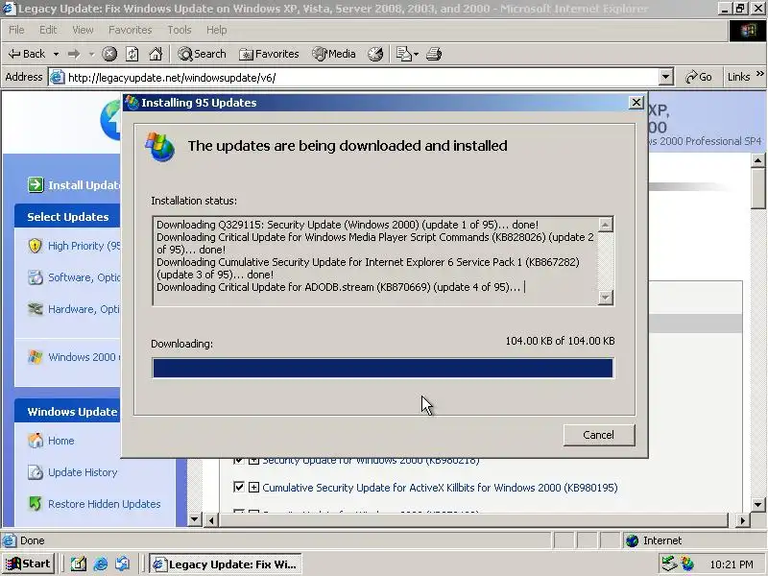Open the Start menu

[28, 564]
